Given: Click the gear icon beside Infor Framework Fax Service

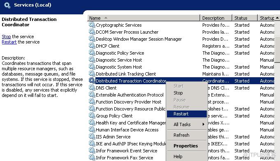Looking at the screenshot, I should 92,157.
